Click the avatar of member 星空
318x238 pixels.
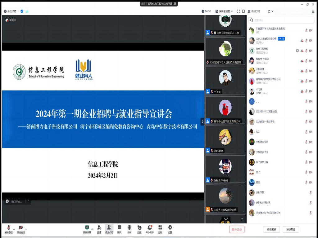click(252, 182)
